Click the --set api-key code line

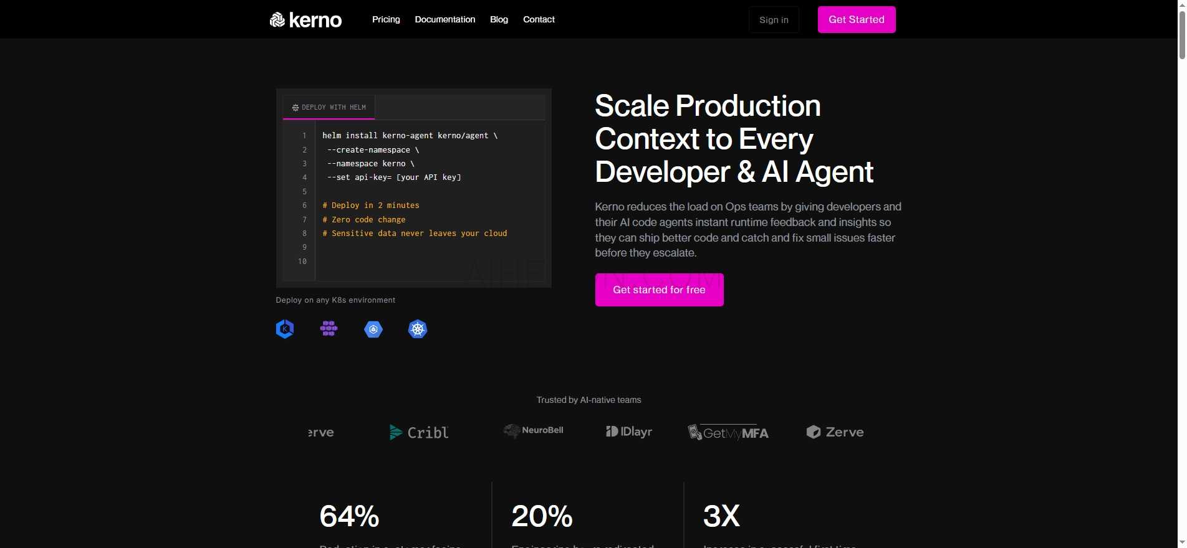click(x=394, y=177)
